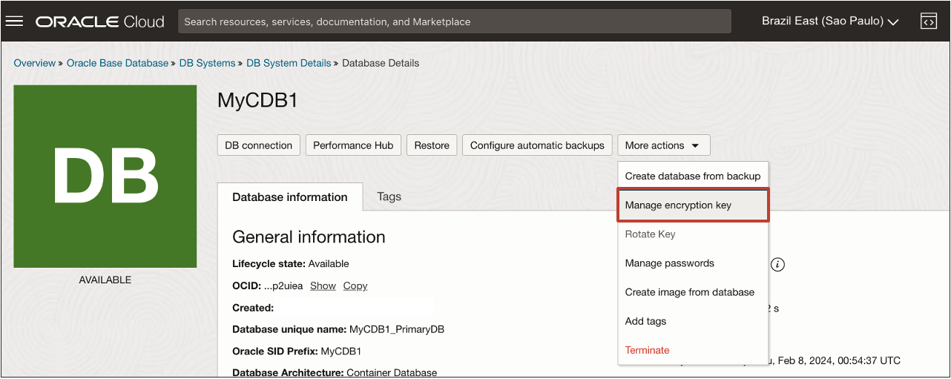Open Performance Hub
951x379 pixels.
tap(353, 145)
